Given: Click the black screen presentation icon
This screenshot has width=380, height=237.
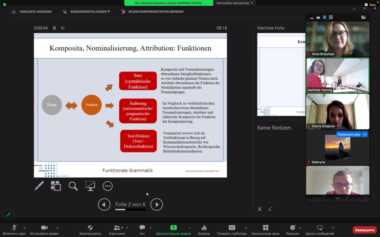Looking at the screenshot, I should click(90, 186).
